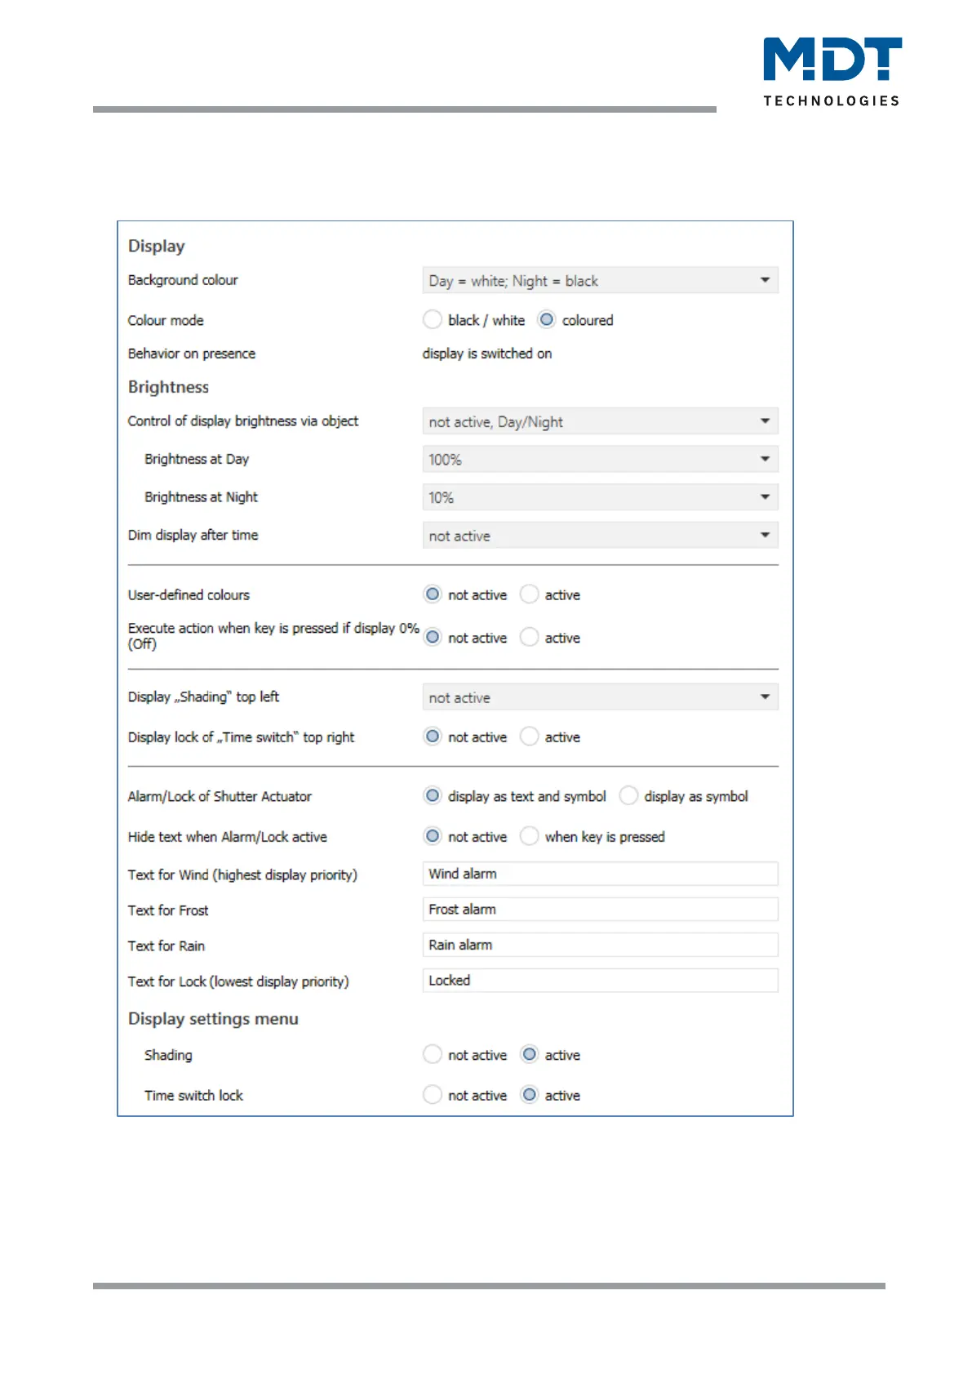
Task: Click the Locked text input field
Action: 600,981
